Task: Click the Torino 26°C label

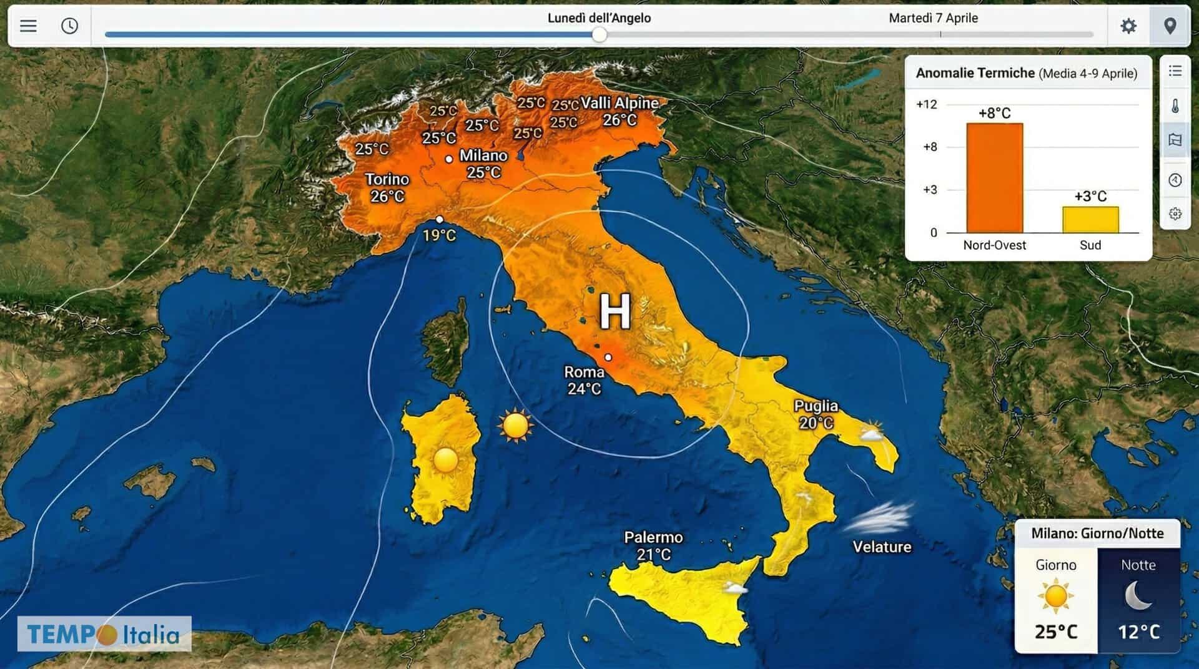Action: (387, 188)
